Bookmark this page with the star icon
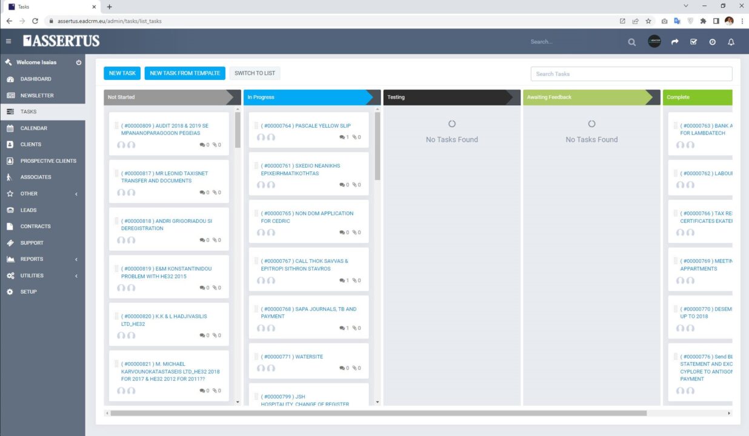The image size is (749, 436). pyautogui.click(x=648, y=21)
